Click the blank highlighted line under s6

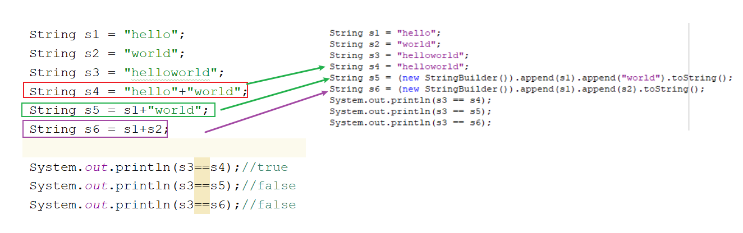[164, 148]
